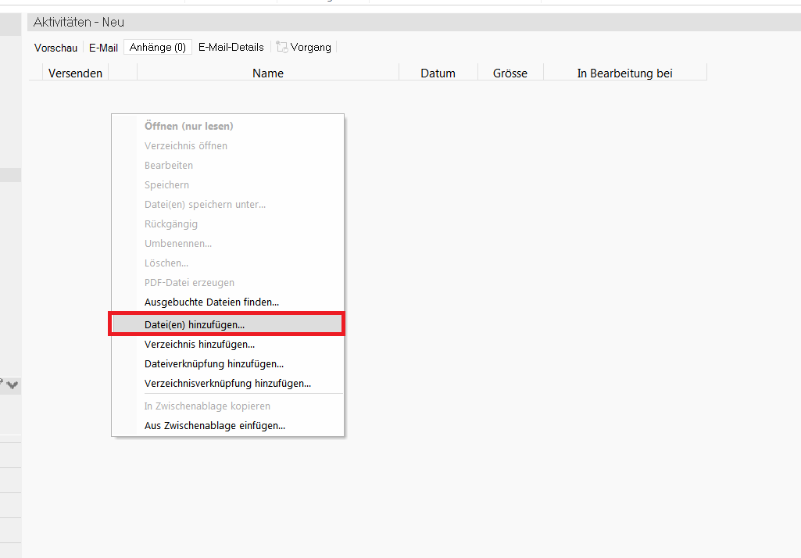801x558 pixels.
Task: Click the PDF-Datei erzeugen menu entry
Action: coord(189,282)
